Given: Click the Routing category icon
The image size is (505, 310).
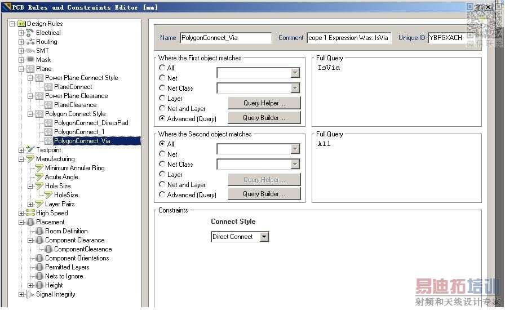Looking at the screenshot, I should [x=30, y=42].
